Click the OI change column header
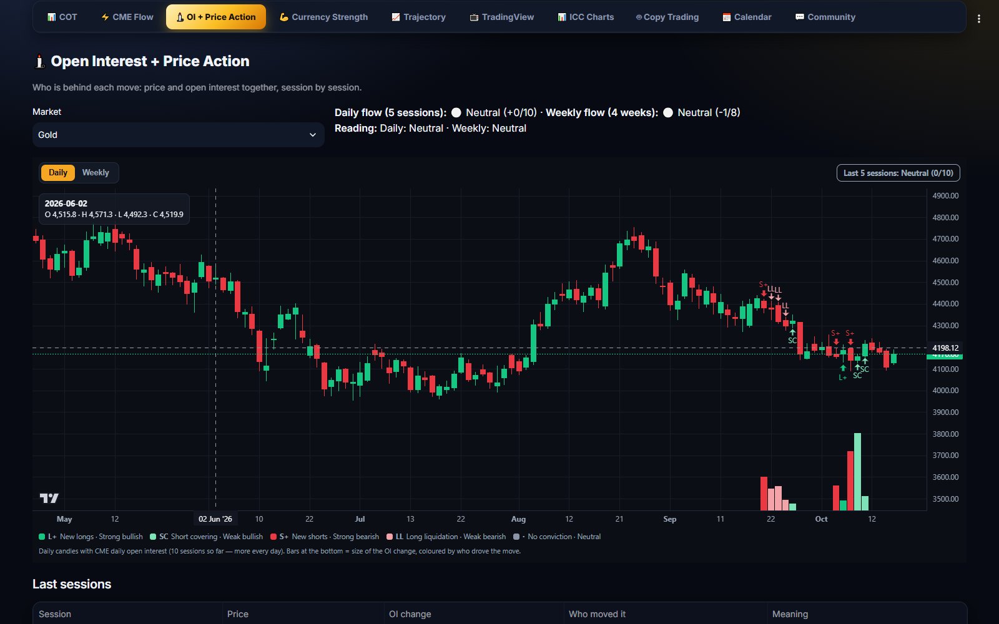Viewport: 999px width, 624px height. (x=410, y=614)
